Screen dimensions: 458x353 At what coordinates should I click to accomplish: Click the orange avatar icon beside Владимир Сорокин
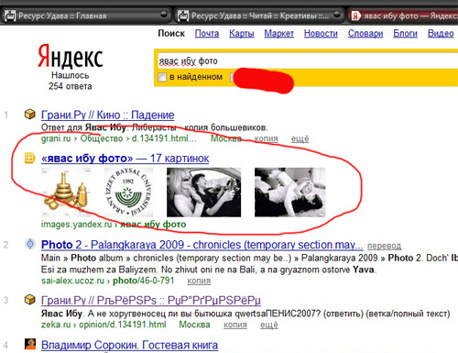click(30, 344)
